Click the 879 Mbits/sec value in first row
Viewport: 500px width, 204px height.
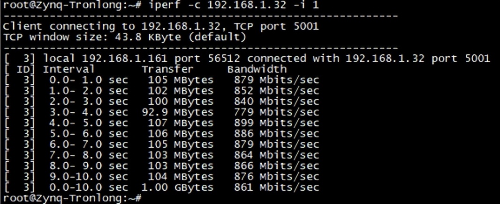click(276, 80)
